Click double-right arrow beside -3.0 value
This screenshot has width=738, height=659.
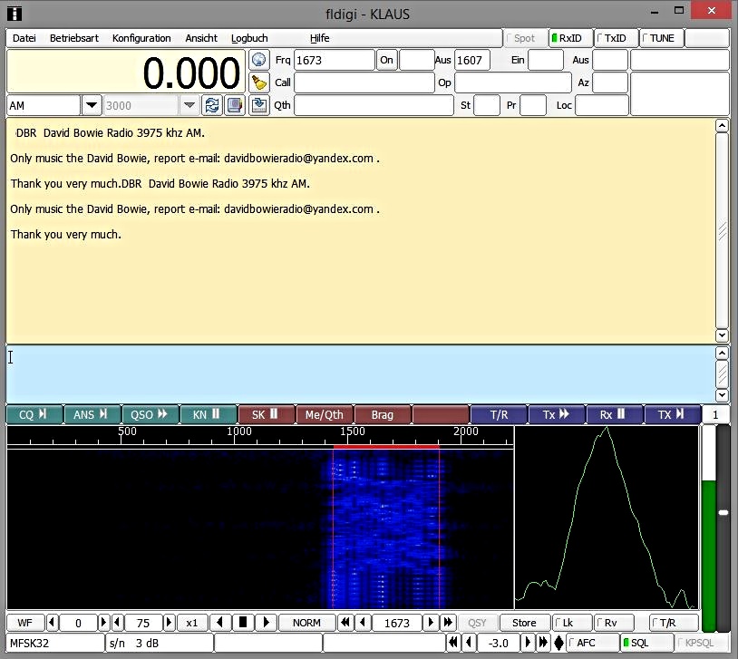tap(543, 643)
